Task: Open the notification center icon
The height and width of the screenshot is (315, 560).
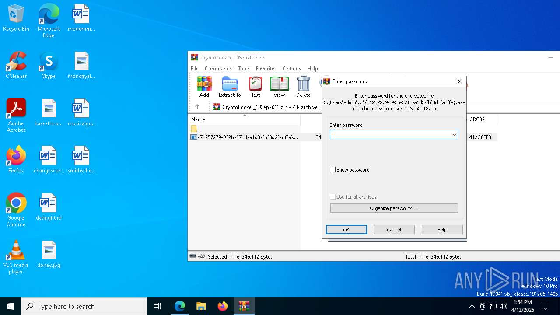Action: pos(546,306)
